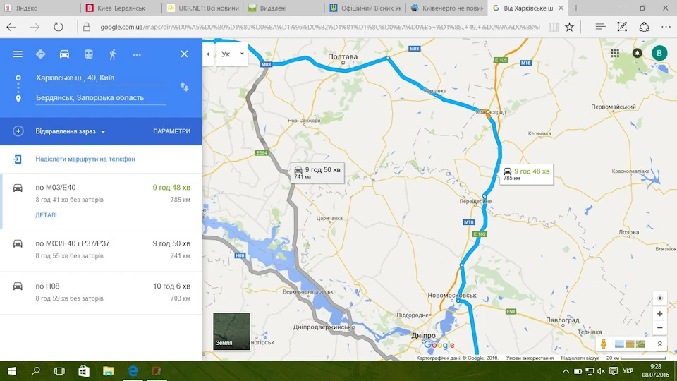Select driving travel mode car icon

pyautogui.click(x=64, y=54)
